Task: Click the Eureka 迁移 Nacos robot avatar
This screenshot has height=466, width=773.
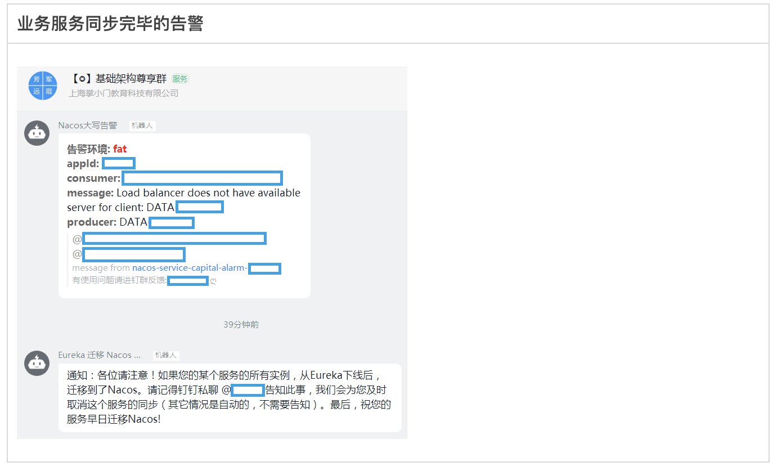Action: (37, 363)
